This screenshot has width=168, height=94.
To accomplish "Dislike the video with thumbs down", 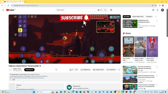I will coord(76,70).
